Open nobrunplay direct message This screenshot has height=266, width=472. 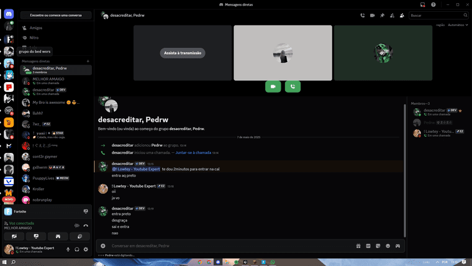[x=56, y=199]
